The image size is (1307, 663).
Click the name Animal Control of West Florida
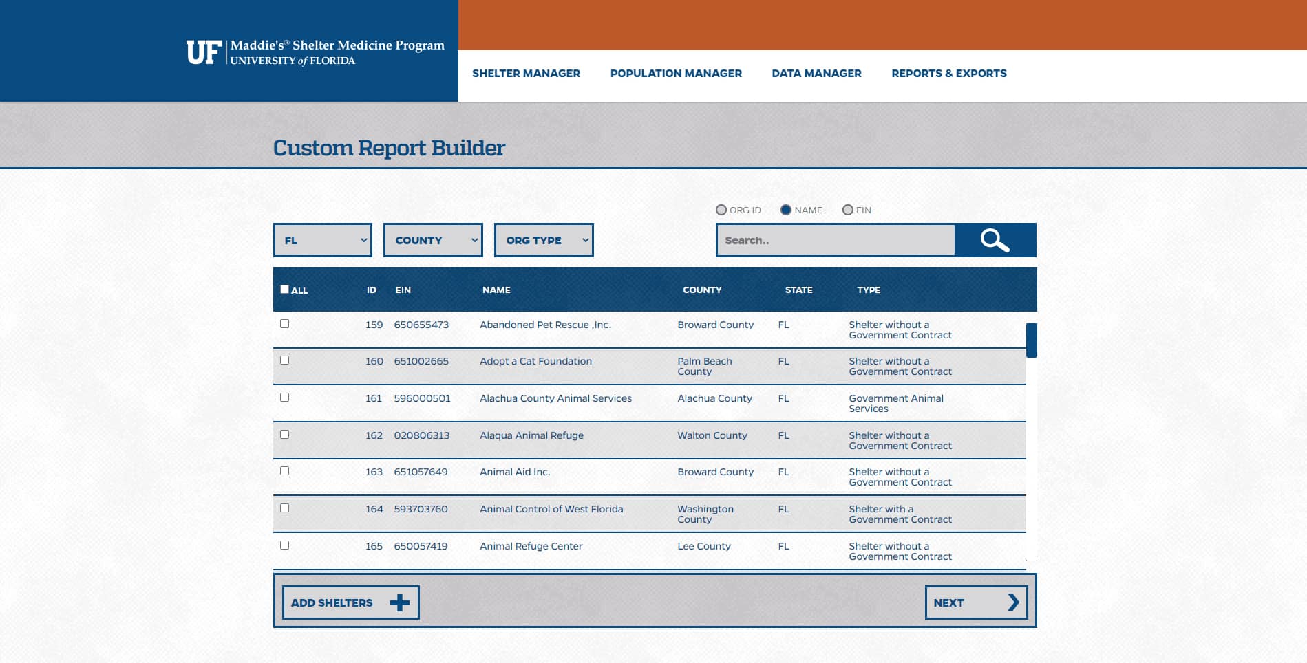[x=551, y=509]
